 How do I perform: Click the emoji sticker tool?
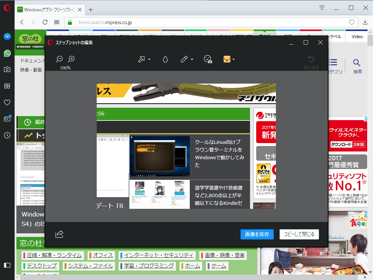pyautogui.click(x=227, y=59)
